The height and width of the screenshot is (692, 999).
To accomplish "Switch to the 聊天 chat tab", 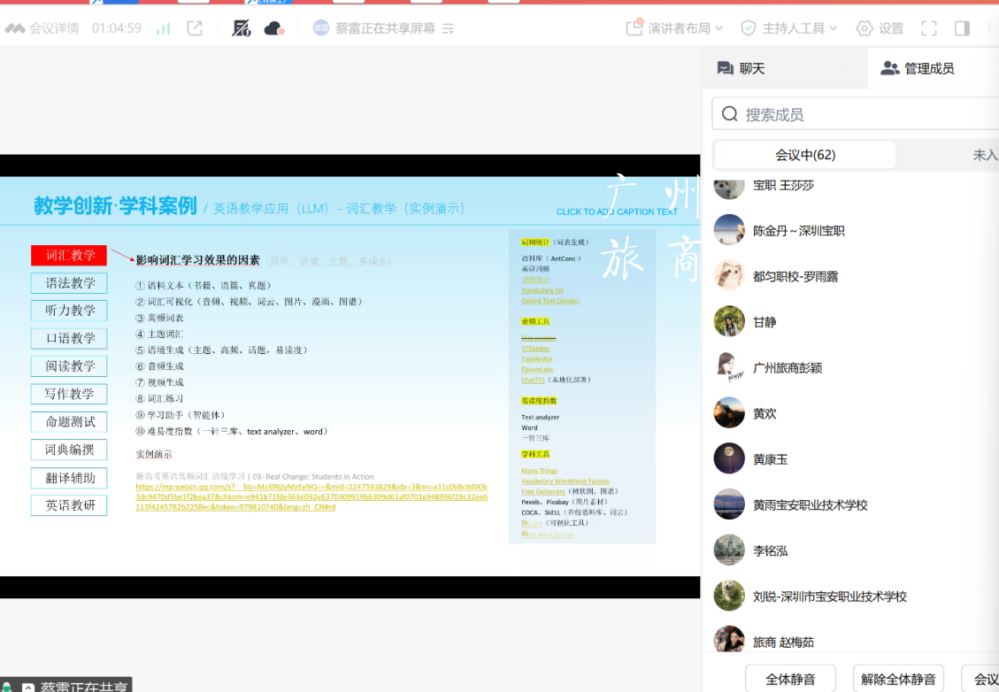I will [741, 68].
